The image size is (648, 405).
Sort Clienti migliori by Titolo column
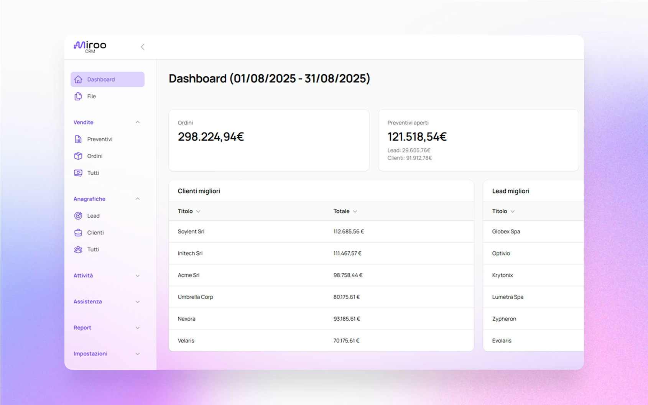point(189,211)
